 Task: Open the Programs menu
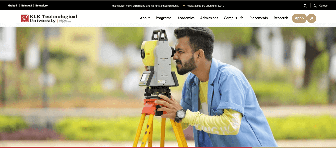click(x=163, y=18)
